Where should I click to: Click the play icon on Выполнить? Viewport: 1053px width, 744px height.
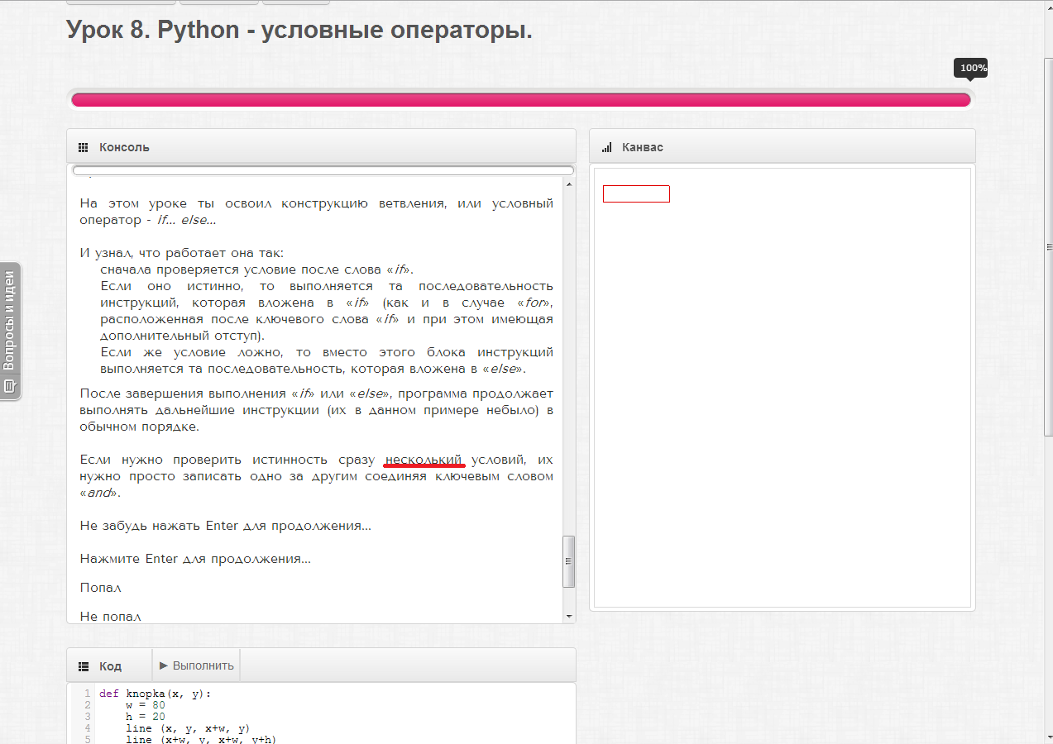pos(164,665)
